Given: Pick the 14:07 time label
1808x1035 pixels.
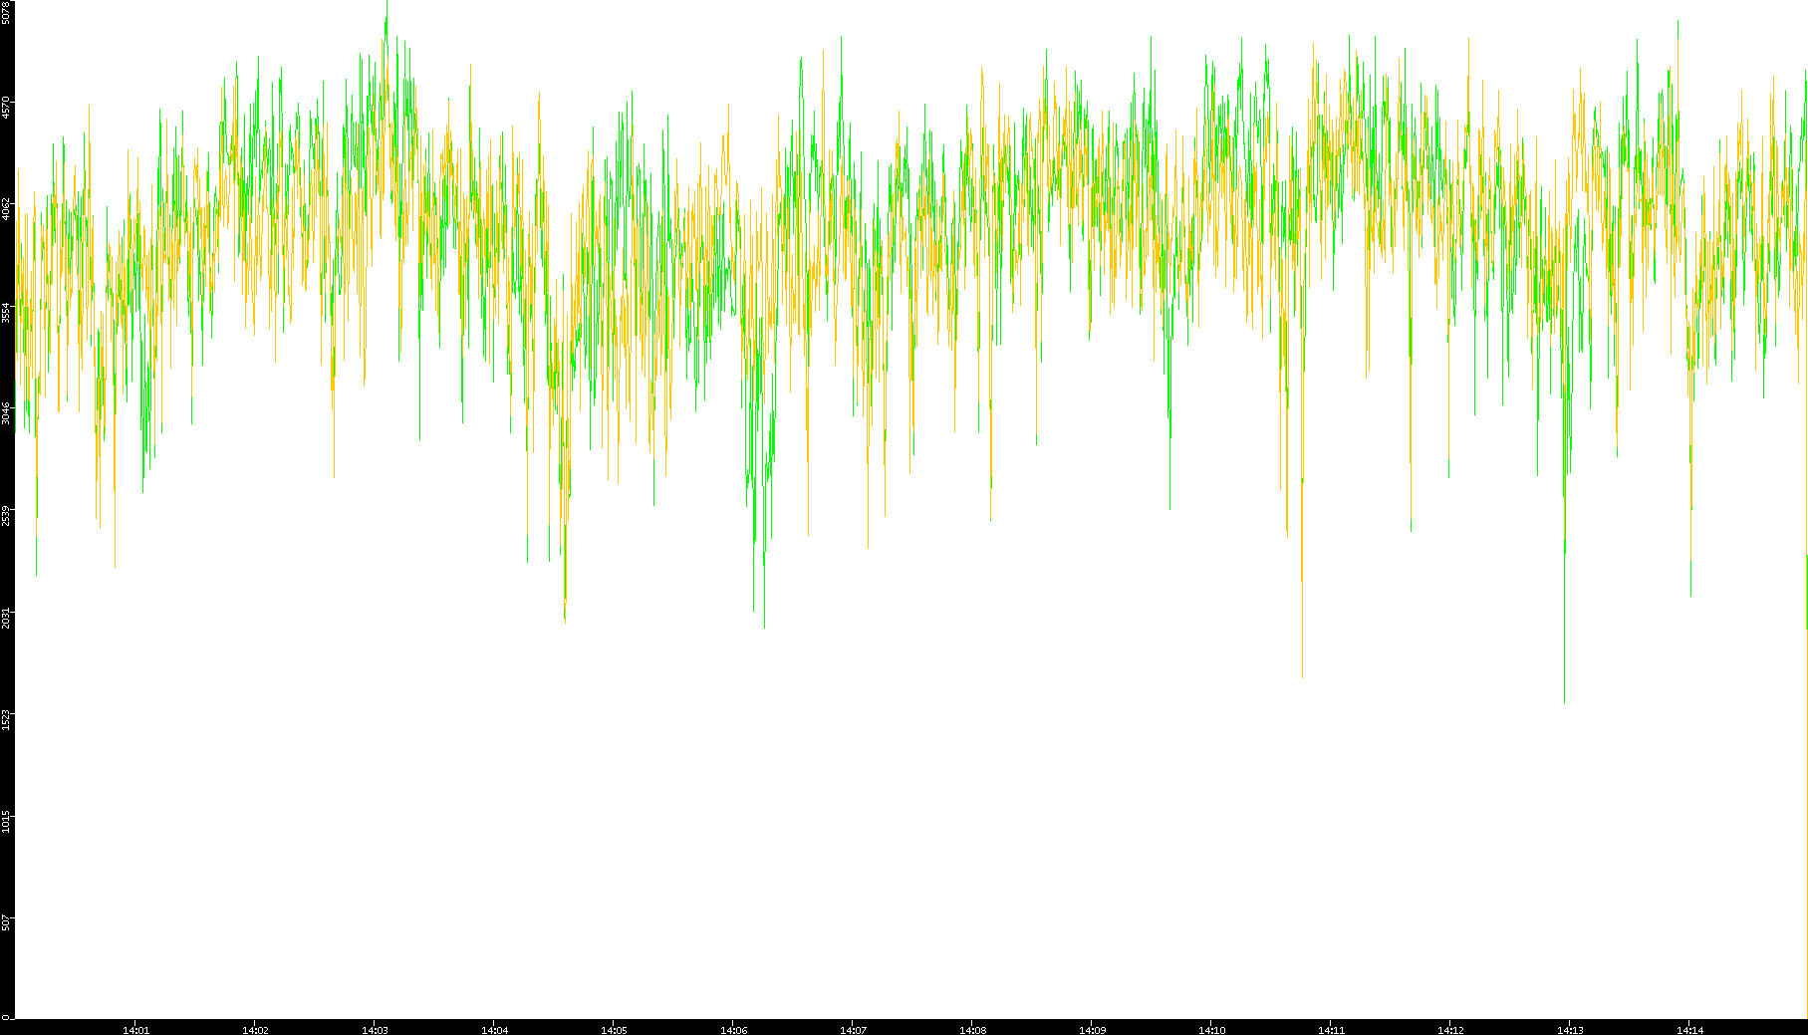Looking at the screenshot, I should tap(853, 1030).
